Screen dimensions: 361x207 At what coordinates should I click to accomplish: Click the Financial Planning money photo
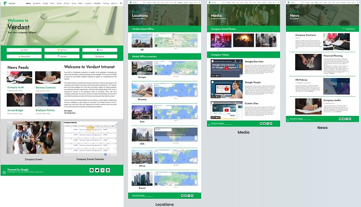[x=308, y=62]
